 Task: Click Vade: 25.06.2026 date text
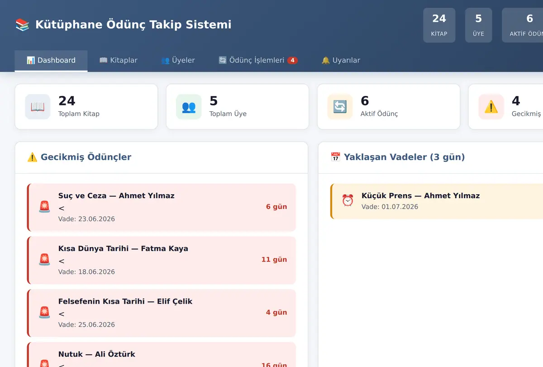86,325
